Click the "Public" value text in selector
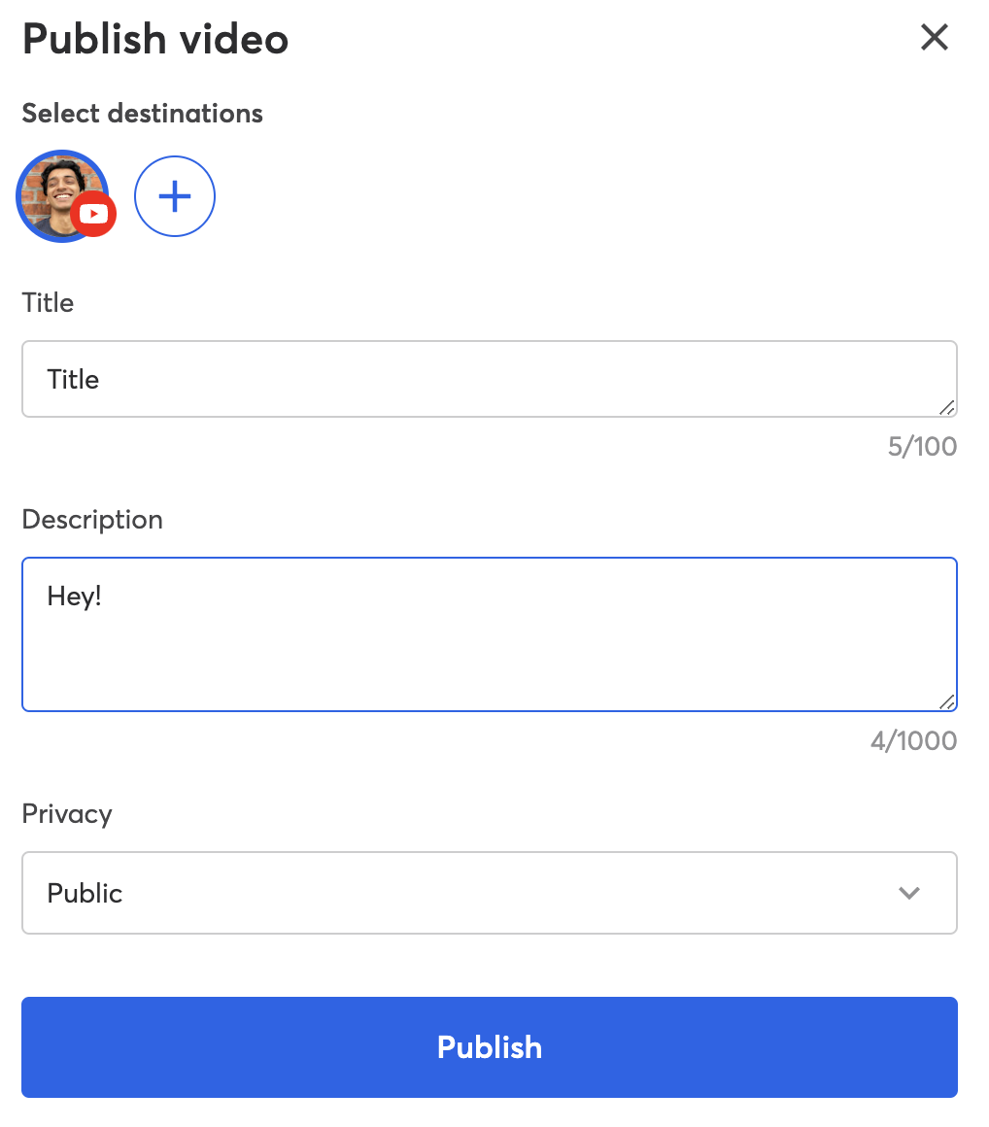 point(85,894)
